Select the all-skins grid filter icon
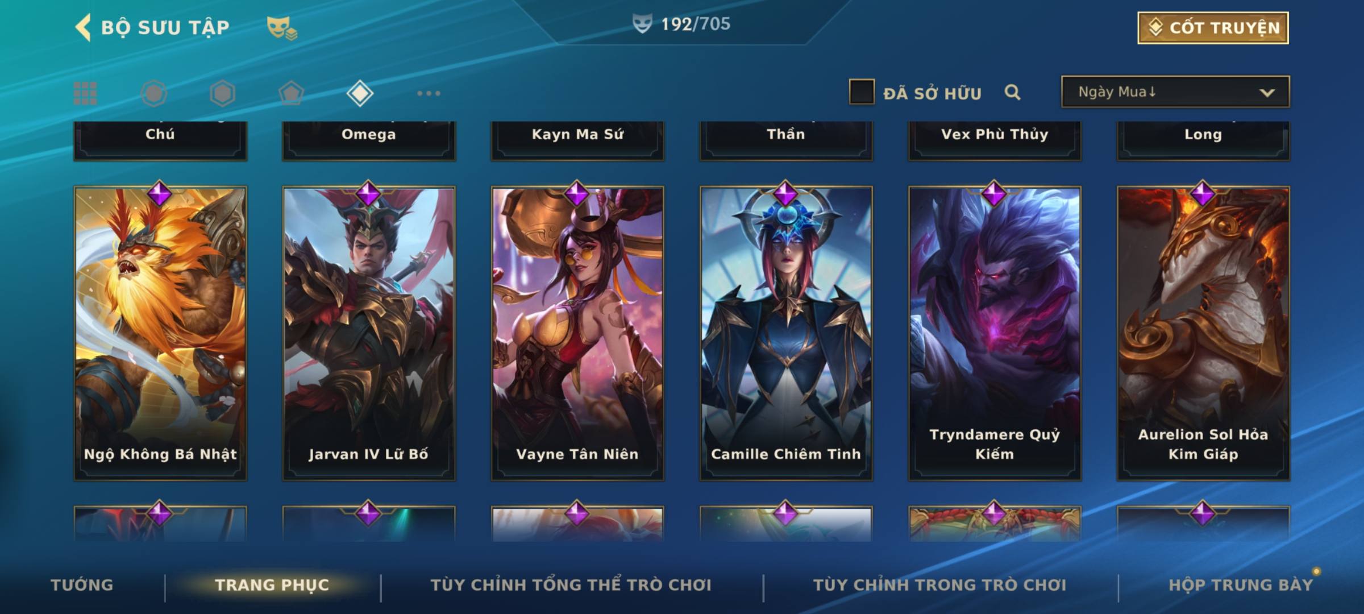This screenshot has width=1364, height=614. (x=85, y=93)
